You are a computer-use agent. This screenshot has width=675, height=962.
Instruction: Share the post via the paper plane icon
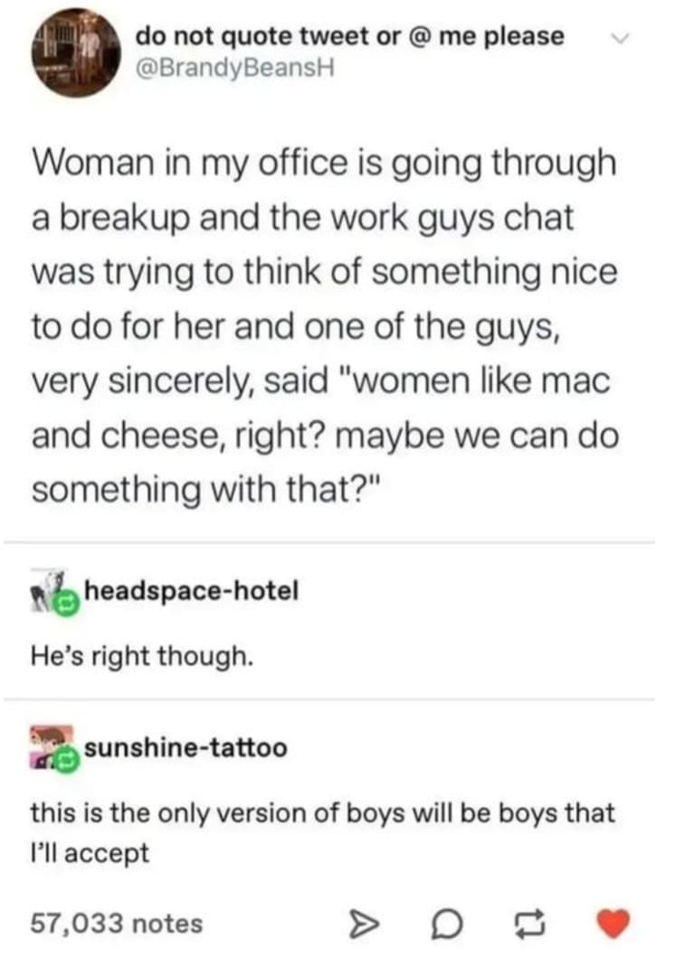tap(364, 925)
